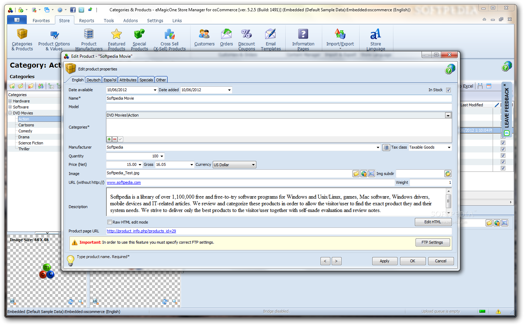Click the edit category folder icon

coord(21,86)
